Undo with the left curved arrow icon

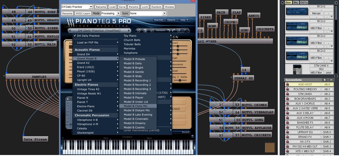[x=169, y=30]
